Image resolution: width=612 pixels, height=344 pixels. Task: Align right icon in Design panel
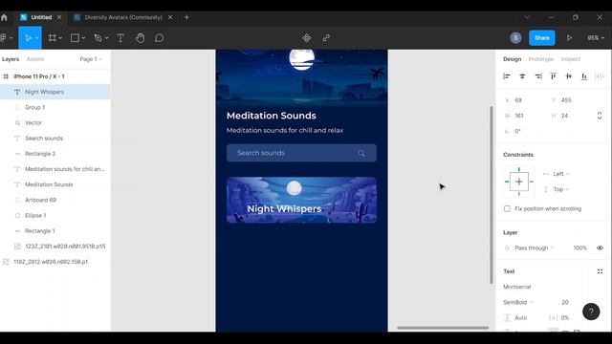click(538, 76)
